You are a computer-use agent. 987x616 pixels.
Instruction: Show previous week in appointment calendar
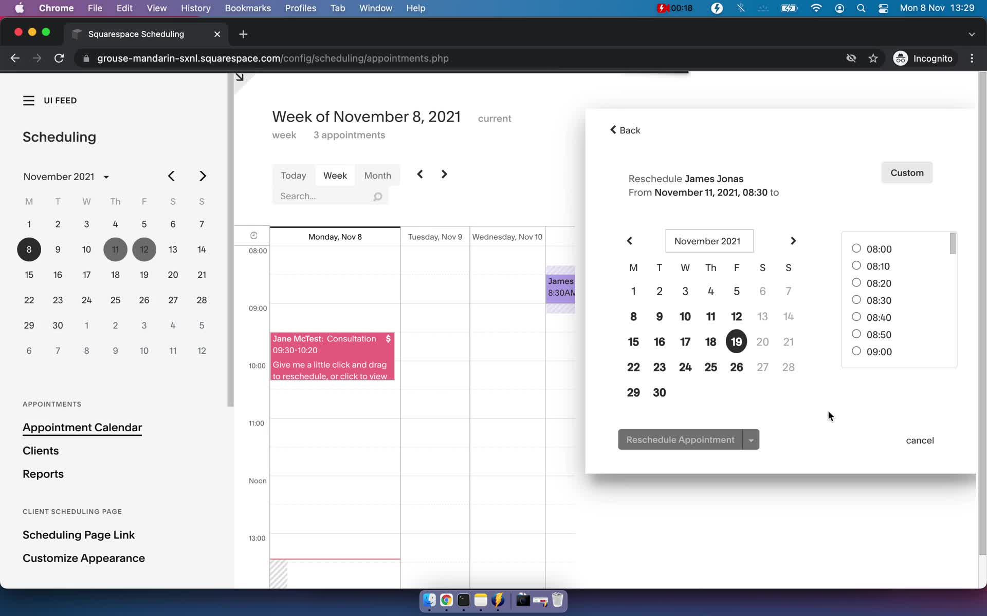(420, 174)
